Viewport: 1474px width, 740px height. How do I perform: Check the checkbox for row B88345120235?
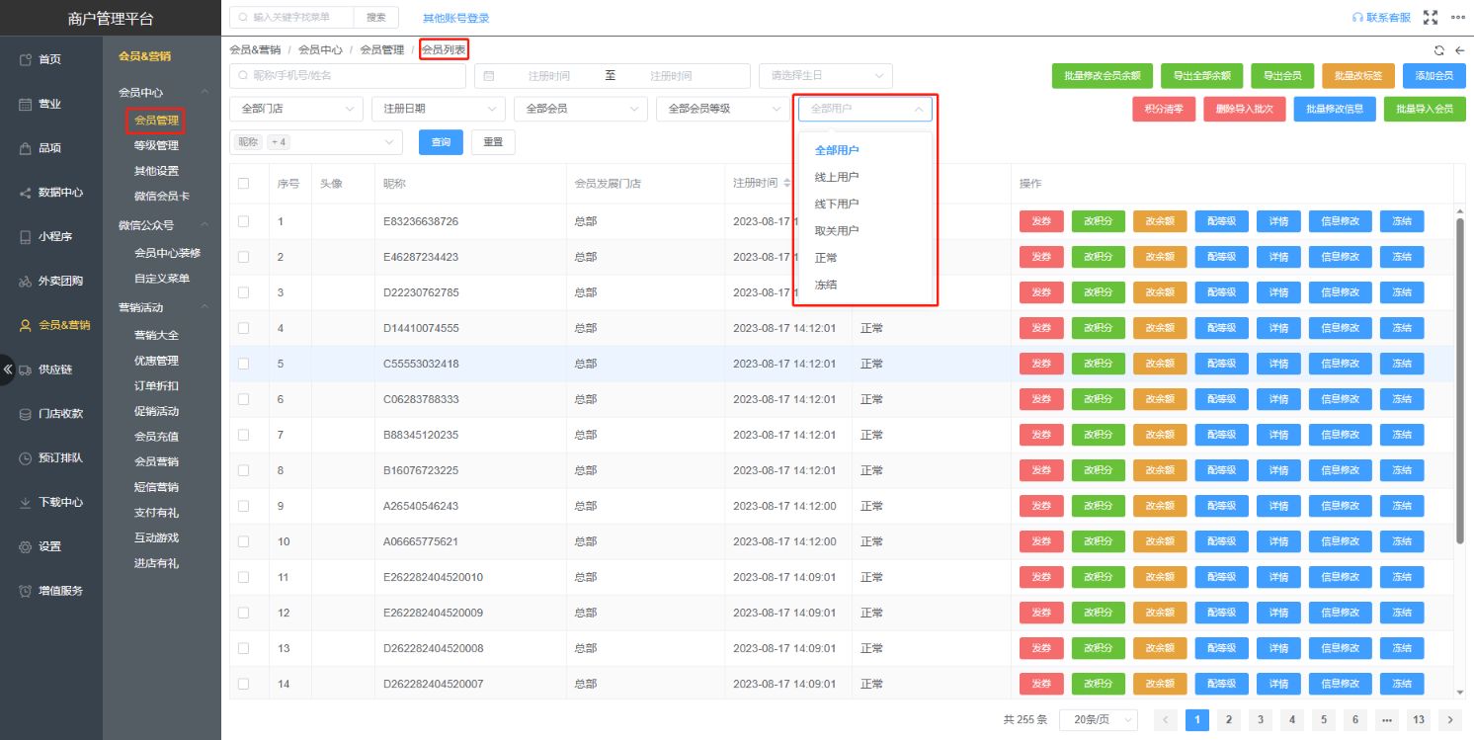243,435
